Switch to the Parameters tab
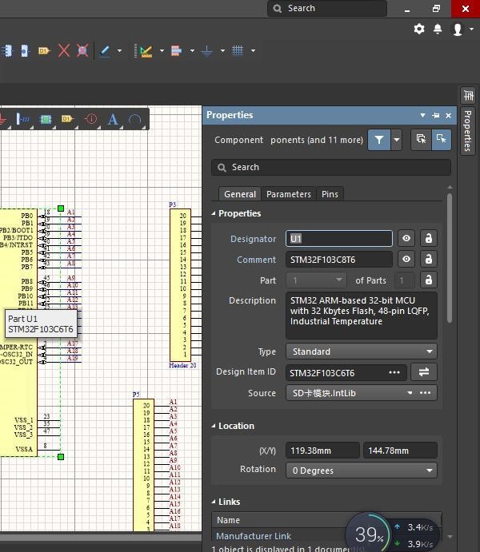The height and width of the screenshot is (552, 480). [x=288, y=194]
